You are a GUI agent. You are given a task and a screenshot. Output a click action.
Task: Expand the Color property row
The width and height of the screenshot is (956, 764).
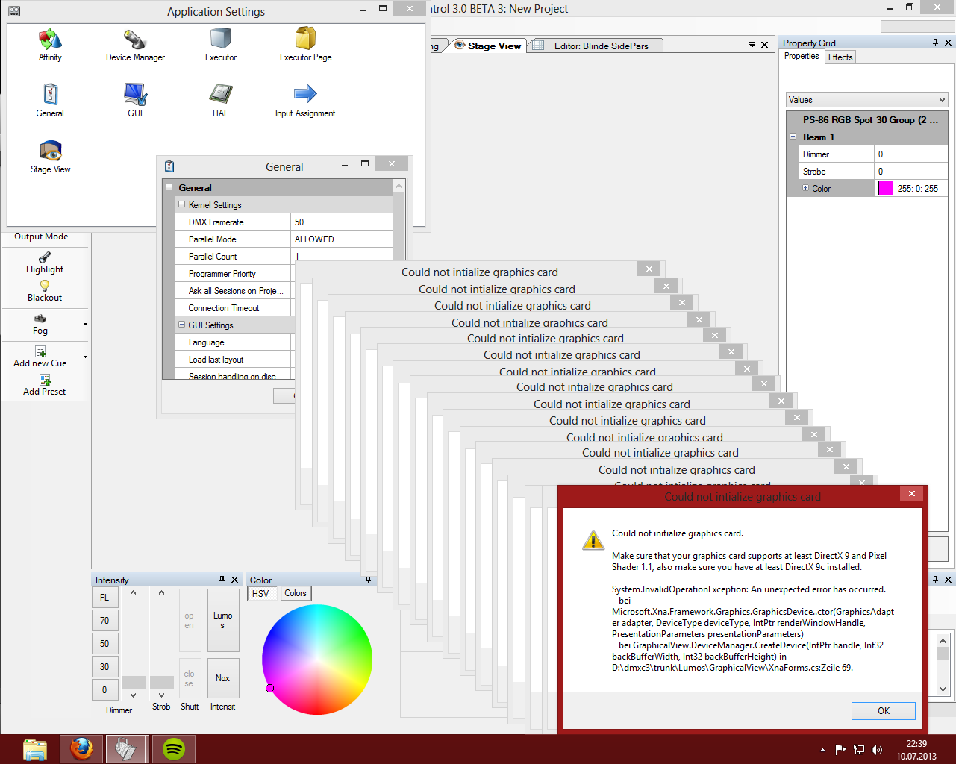[805, 188]
